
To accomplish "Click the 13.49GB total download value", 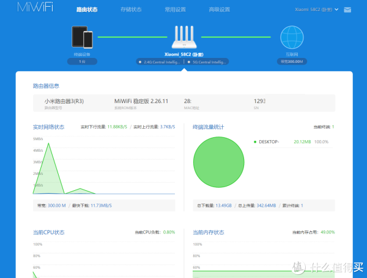I will pyautogui.click(x=223, y=205).
